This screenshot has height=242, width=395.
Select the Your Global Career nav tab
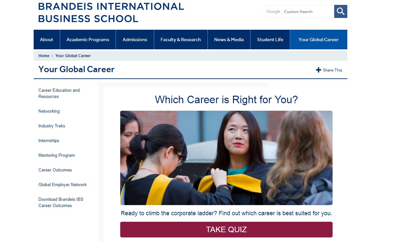pos(319,40)
